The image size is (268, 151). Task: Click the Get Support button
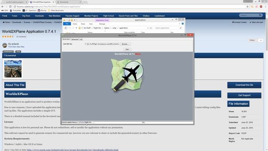244,95
